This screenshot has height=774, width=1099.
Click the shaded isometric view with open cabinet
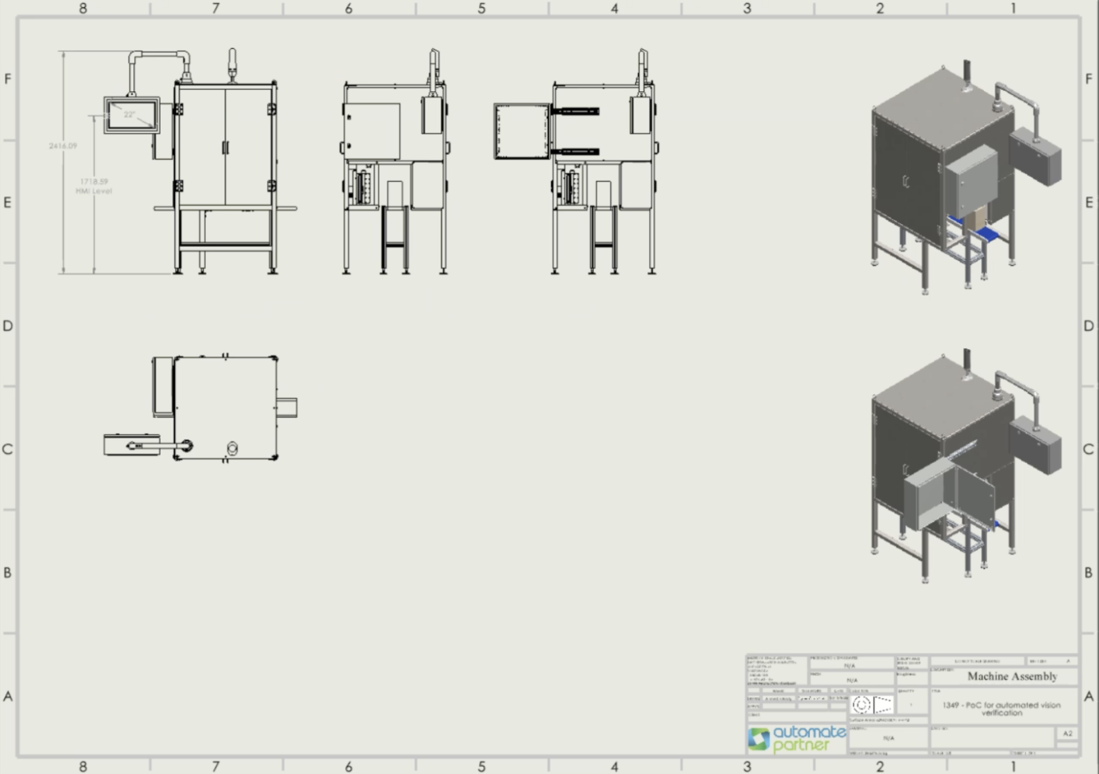click(966, 466)
